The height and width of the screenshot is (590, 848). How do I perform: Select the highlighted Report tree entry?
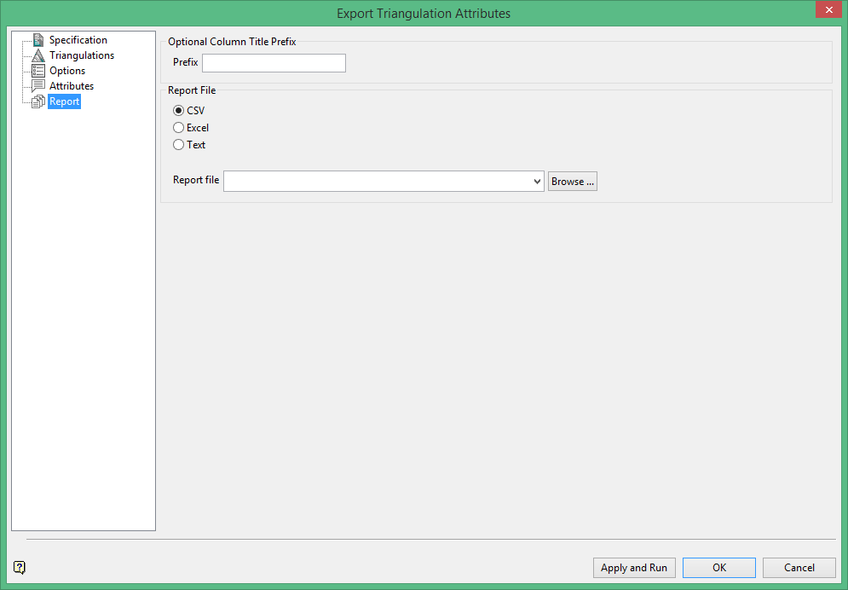tap(65, 101)
